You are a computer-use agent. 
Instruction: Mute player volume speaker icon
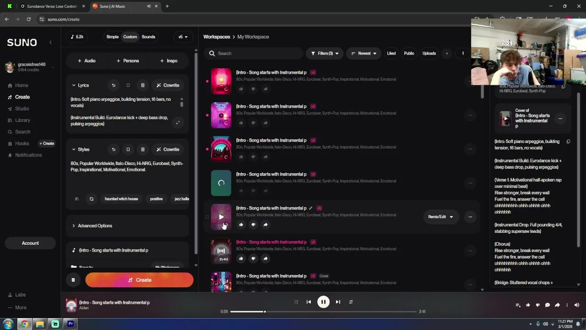point(577,305)
